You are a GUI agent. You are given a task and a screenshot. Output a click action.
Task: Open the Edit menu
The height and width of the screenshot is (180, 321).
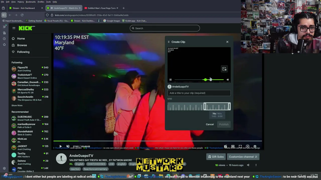click(8, 2)
